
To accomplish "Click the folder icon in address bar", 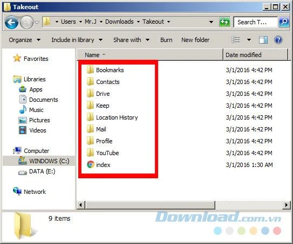I will click(47, 22).
